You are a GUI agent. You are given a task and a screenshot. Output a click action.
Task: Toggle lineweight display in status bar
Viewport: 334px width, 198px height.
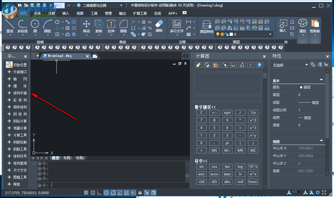tap(140, 193)
